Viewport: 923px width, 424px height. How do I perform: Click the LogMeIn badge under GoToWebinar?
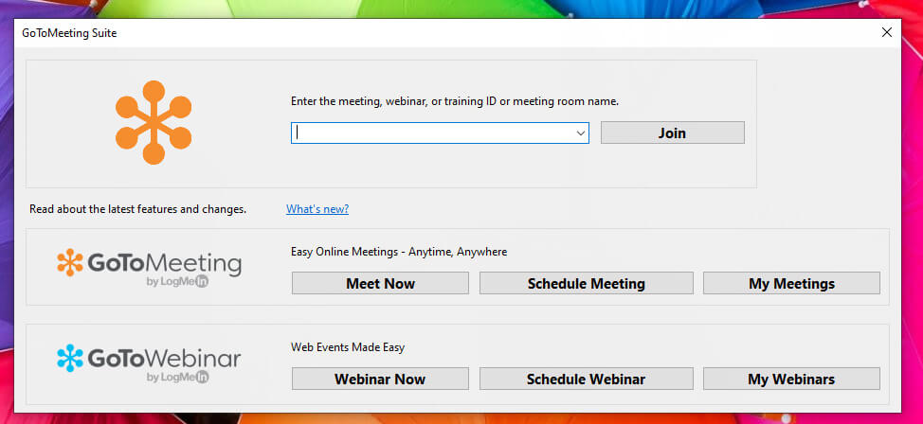pos(177,377)
